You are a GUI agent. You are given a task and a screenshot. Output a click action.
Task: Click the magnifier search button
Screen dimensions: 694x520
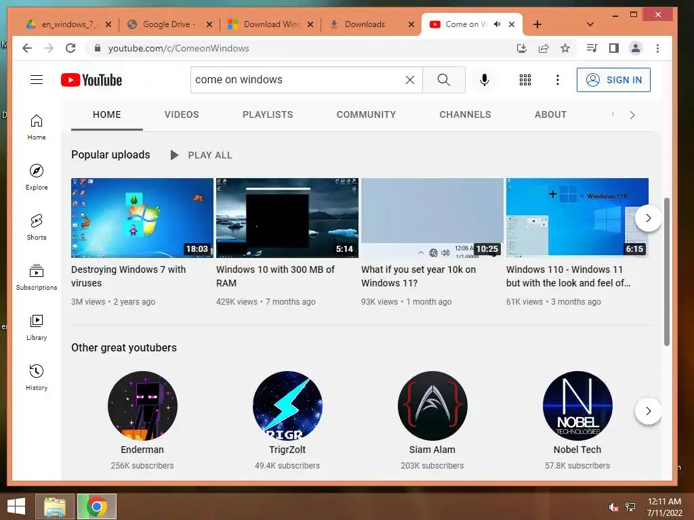coord(443,80)
